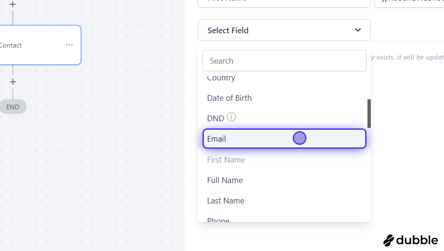444x251 pixels.
Task: Click the DND info icon
Action: [x=231, y=117]
